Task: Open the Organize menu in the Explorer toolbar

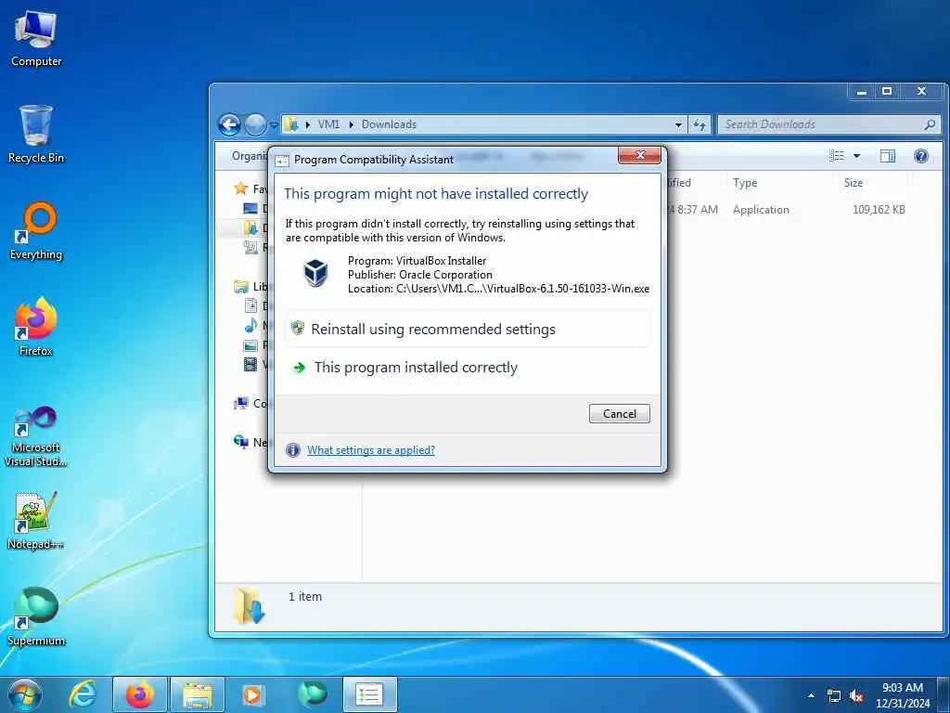Action: click(250, 156)
